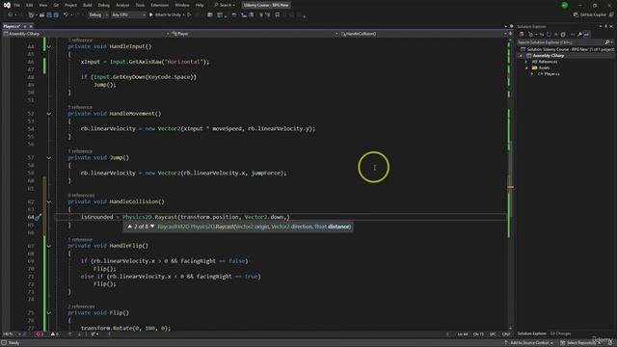The image size is (617, 347).
Task: Click the Save icon in toolbar
Action: point(49,15)
